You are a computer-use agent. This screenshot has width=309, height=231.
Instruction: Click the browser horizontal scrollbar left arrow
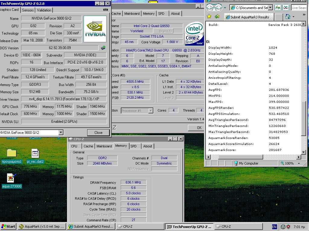[x=208, y=157]
